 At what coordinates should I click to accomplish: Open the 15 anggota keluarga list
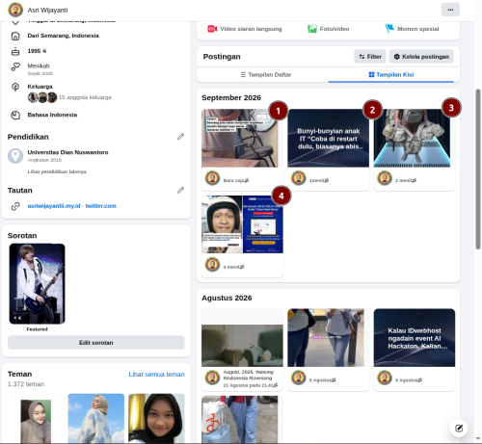[85, 97]
